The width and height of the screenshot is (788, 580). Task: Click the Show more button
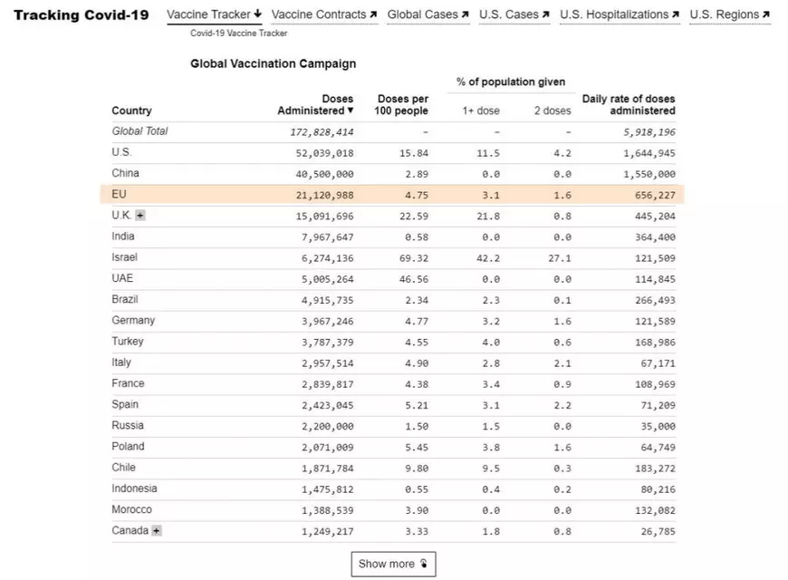[393, 564]
